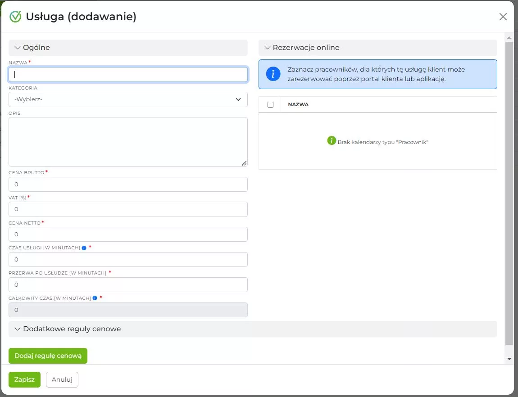Click info icon beside Całkowity czas label

point(95,298)
